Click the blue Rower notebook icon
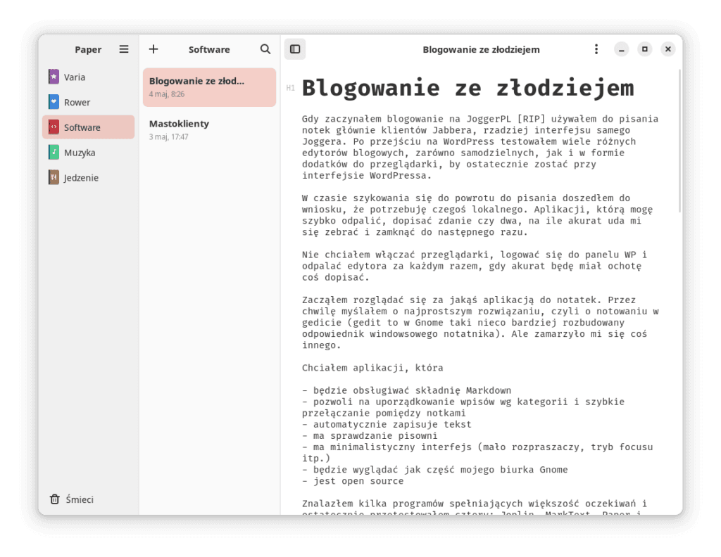Viewport: 721px width, 557px height. [x=54, y=102]
